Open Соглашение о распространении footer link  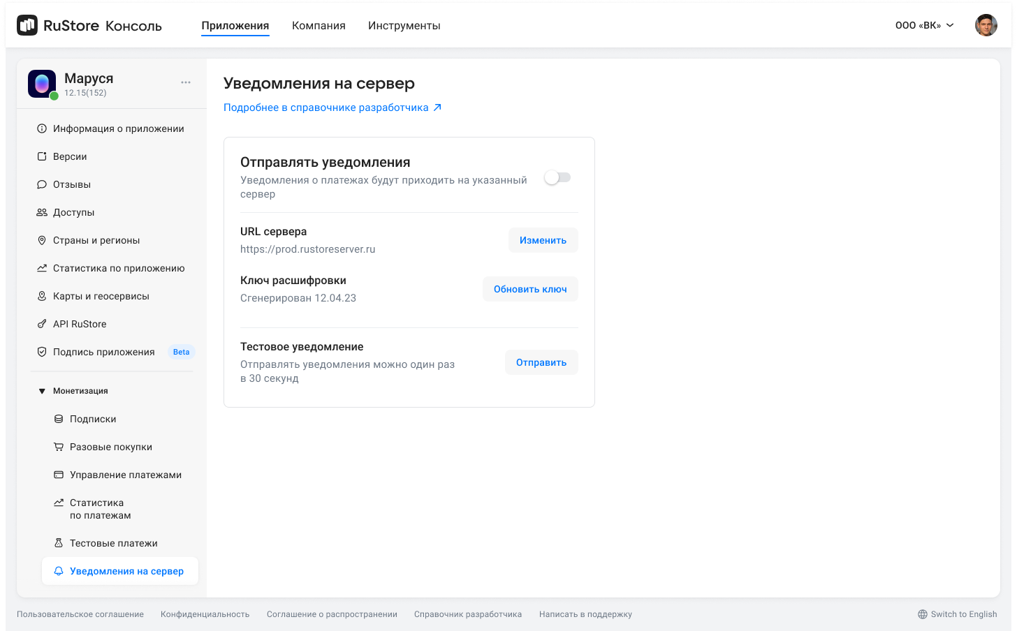pyautogui.click(x=332, y=614)
